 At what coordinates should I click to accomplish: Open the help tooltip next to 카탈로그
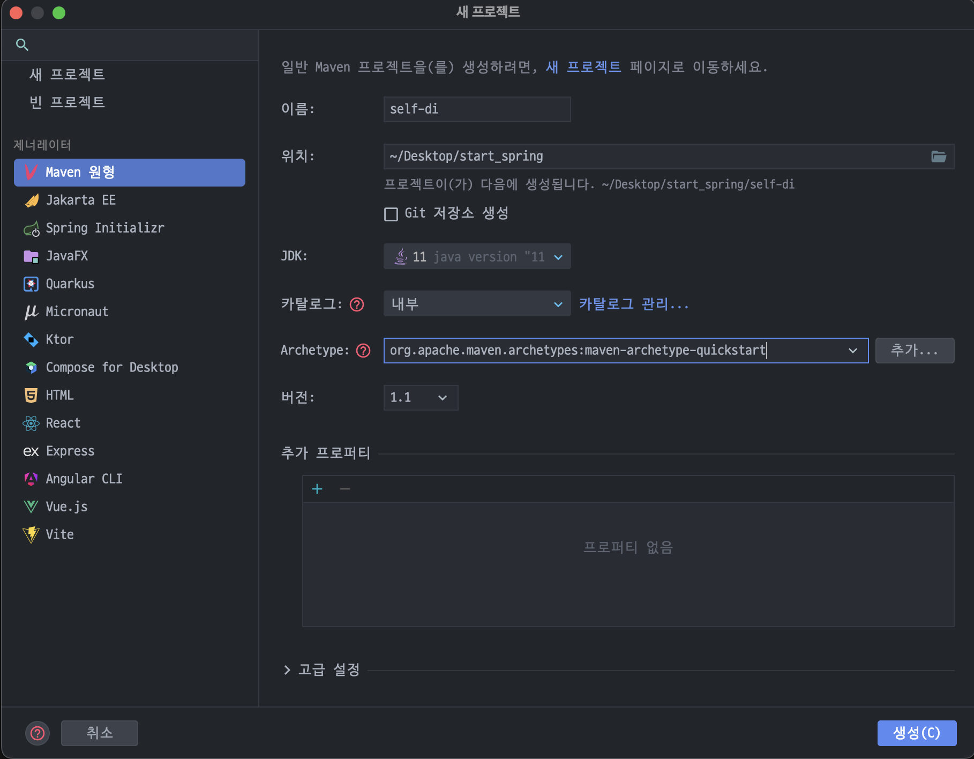tap(357, 304)
